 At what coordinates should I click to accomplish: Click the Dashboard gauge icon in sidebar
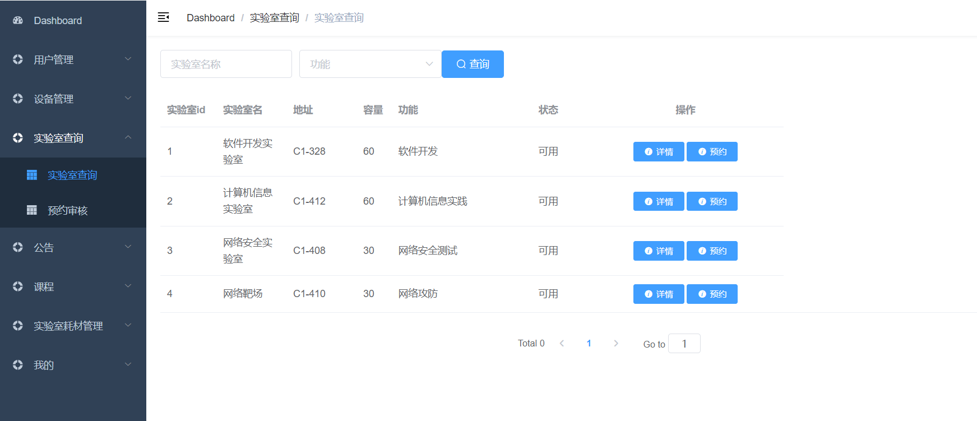point(18,20)
